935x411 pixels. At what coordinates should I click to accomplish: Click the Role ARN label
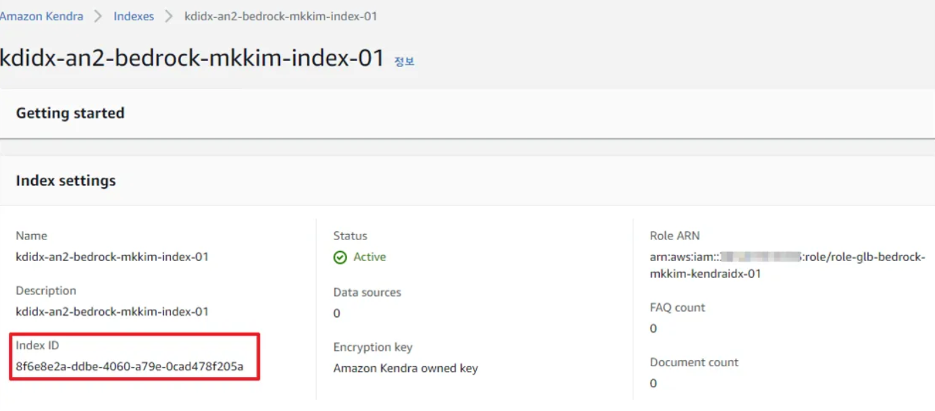tap(675, 236)
